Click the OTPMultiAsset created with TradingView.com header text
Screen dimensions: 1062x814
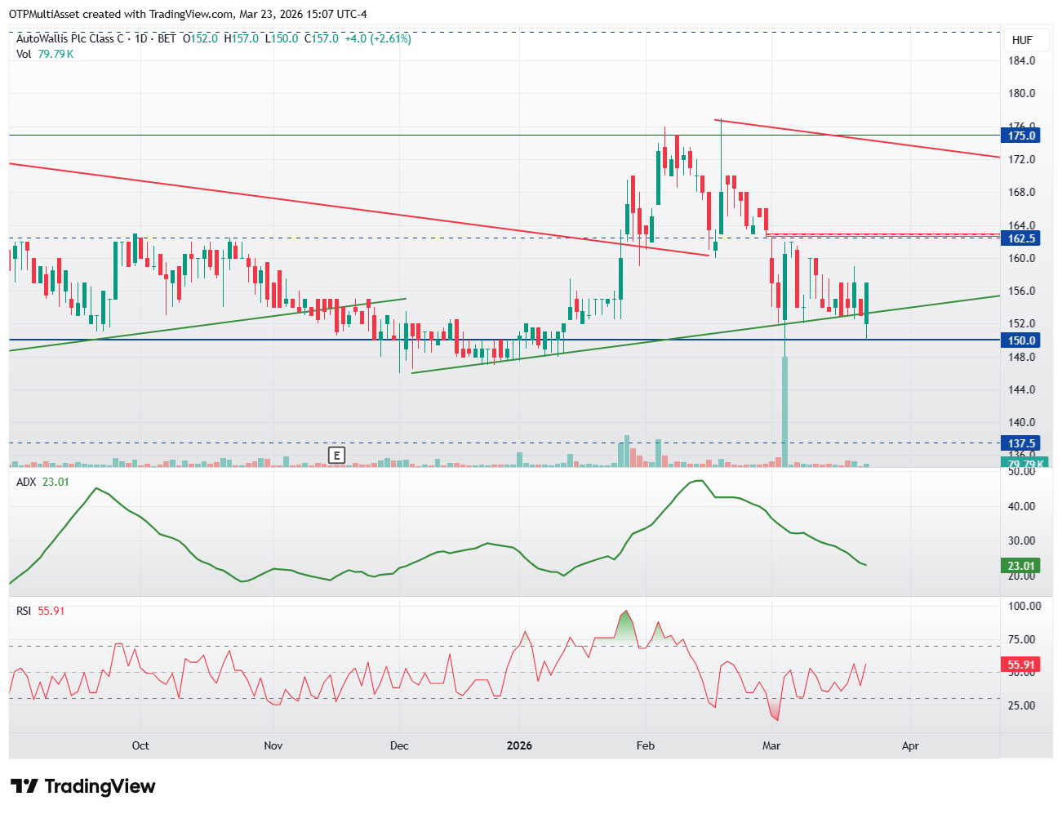tap(188, 14)
